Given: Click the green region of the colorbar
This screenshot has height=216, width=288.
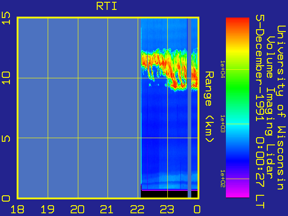Looking at the screenshot, I should pyautogui.click(x=238, y=88).
